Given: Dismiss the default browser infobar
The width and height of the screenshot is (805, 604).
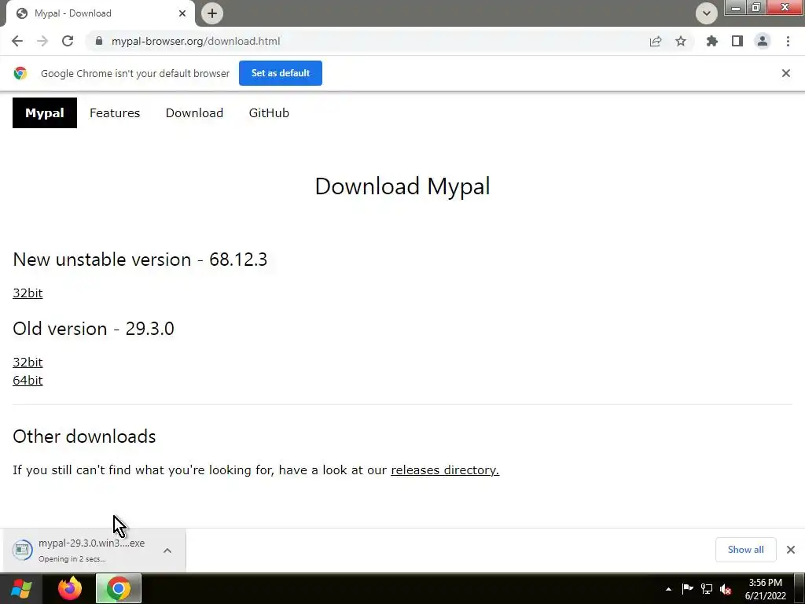Looking at the screenshot, I should 786,73.
